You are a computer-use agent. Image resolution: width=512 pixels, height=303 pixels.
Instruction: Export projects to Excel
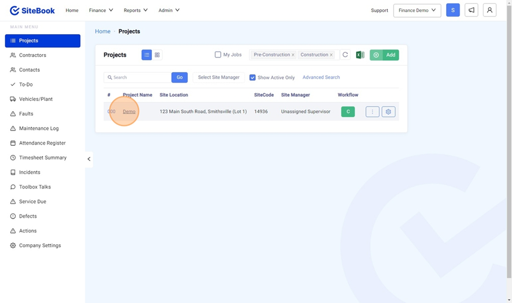pyautogui.click(x=360, y=55)
